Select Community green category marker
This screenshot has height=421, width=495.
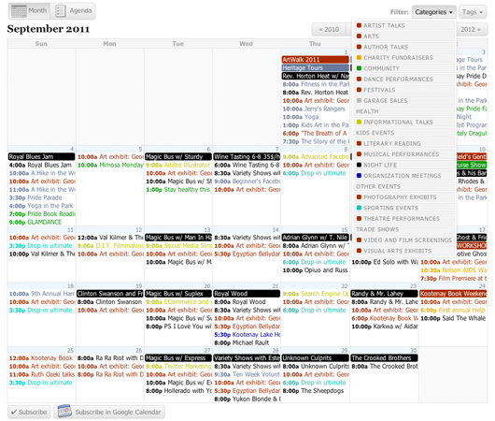(359, 68)
